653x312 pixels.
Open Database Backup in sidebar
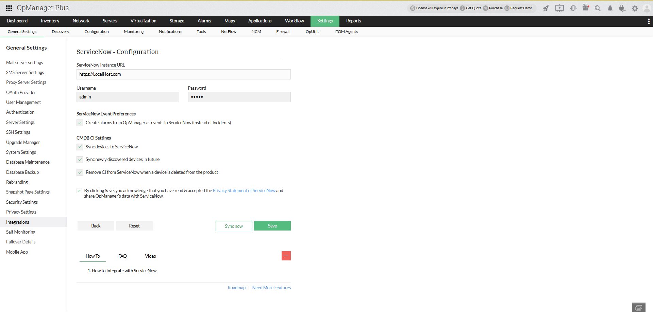click(22, 172)
